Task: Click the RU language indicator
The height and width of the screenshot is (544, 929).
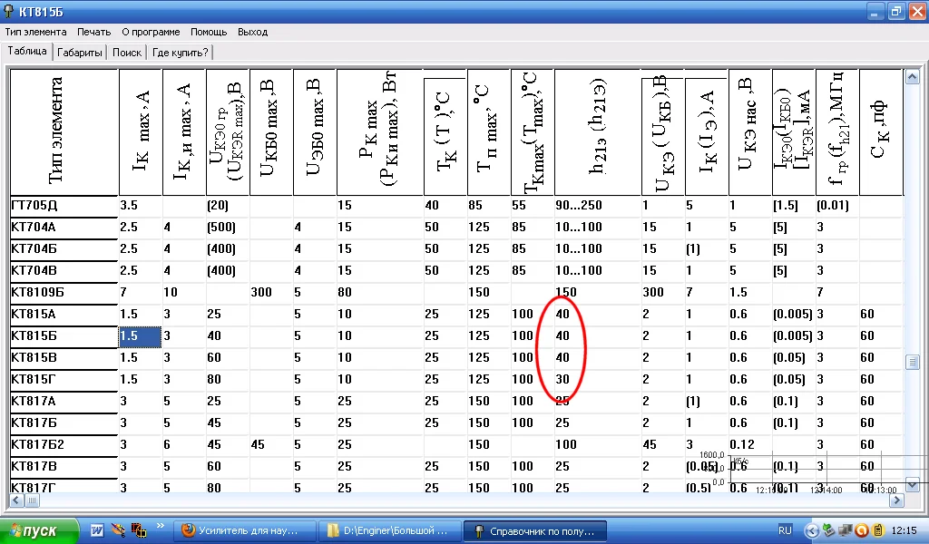Action: (x=785, y=530)
